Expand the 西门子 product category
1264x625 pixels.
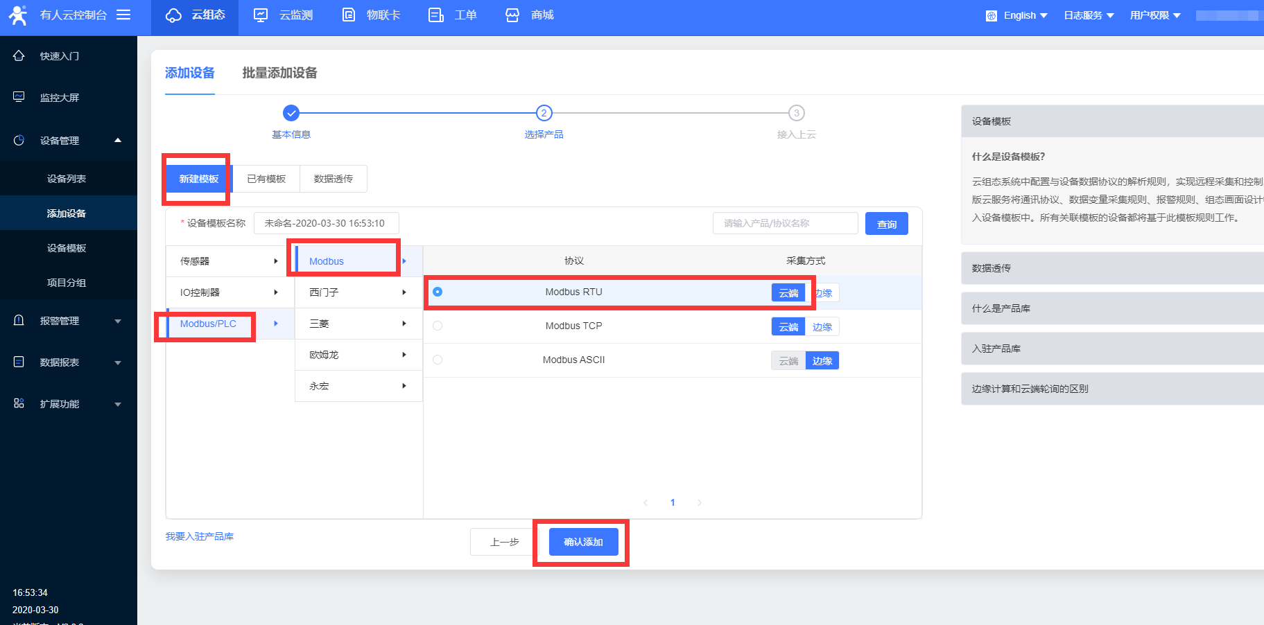(x=358, y=292)
